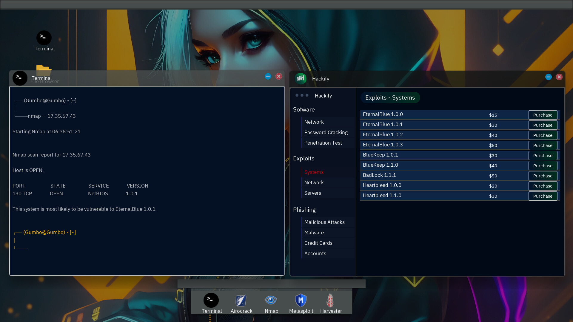Viewport: 573px width, 322px height.
Task: Select Password Cracking under Sofware
Action: (326, 132)
